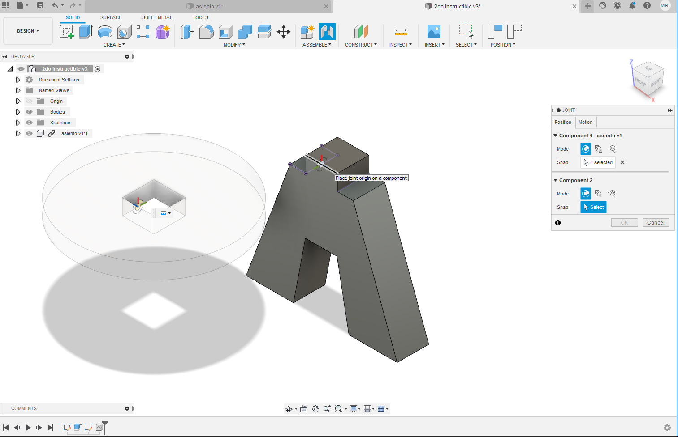678x437 pixels.
Task: Open the ASSEMBLE dropdown menu
Action: tap(317, 45)
